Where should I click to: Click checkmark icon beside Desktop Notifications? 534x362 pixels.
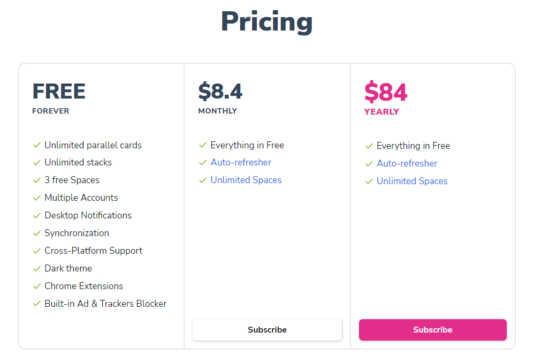coord(37,215)
